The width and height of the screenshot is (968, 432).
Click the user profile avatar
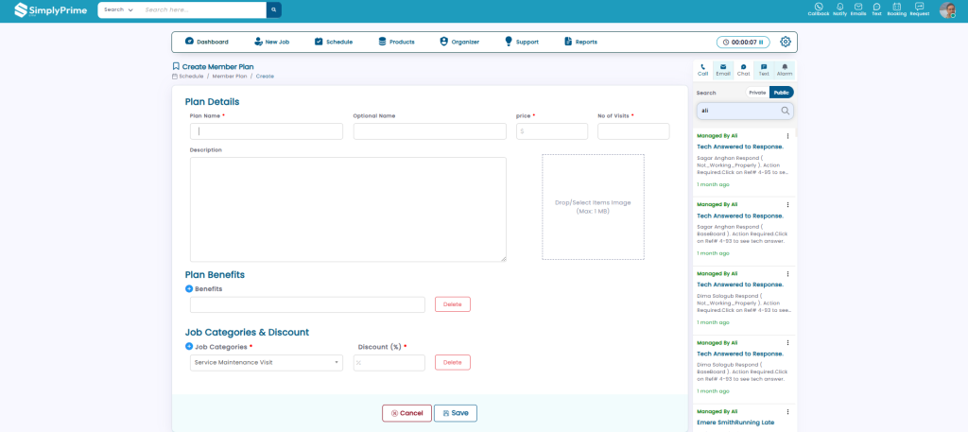point(947,9)
